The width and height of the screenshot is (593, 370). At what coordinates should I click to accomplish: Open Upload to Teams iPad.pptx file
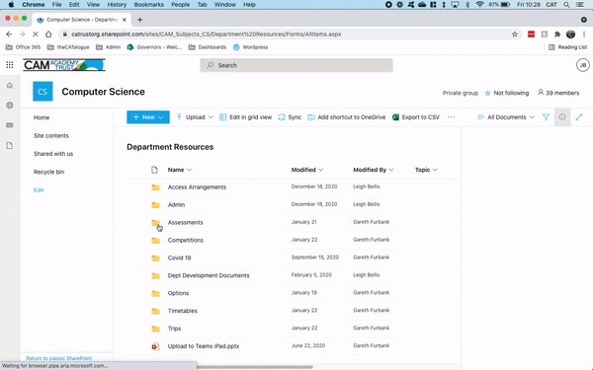(x=203, y=346)
